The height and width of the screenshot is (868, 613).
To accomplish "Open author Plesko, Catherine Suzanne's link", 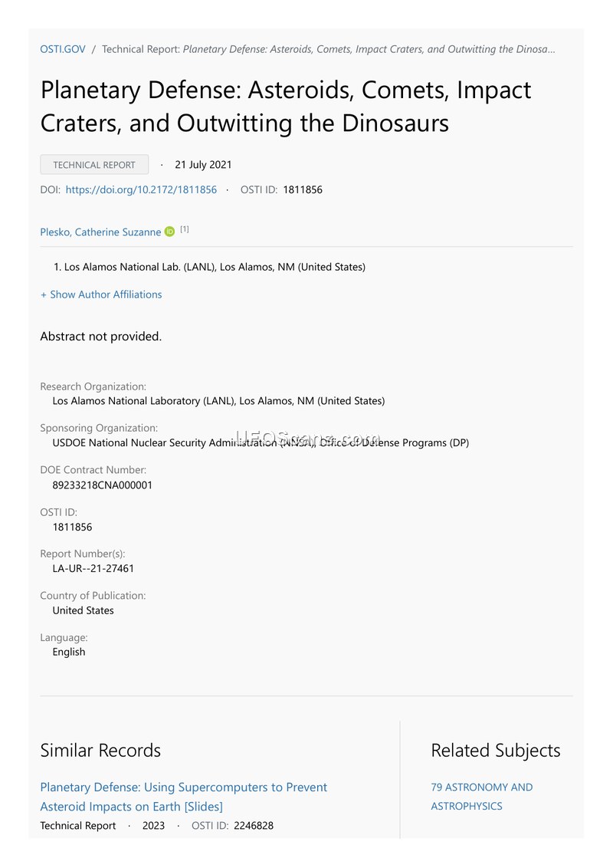I will coord(100,232).
